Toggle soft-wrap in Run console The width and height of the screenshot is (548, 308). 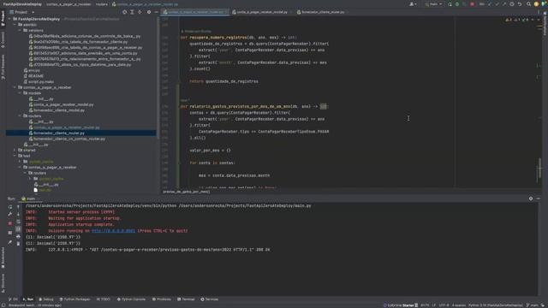pos(18,222)
